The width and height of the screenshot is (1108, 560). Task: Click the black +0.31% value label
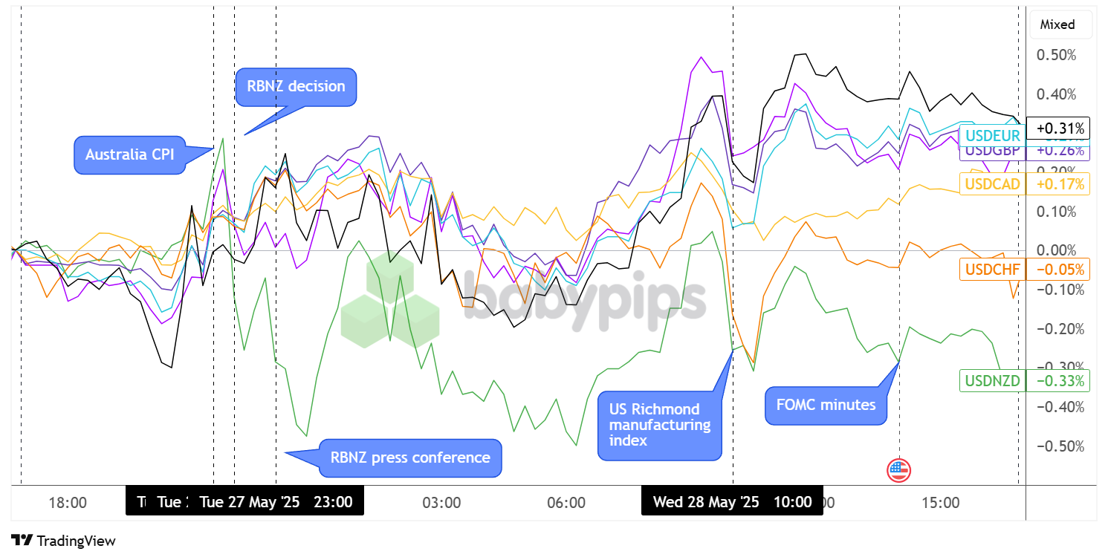click(x=1057, y=128)
